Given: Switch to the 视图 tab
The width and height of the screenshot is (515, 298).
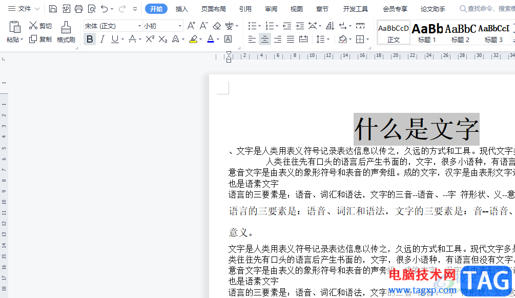Looking at the screenshot, I should click(297, 9).
